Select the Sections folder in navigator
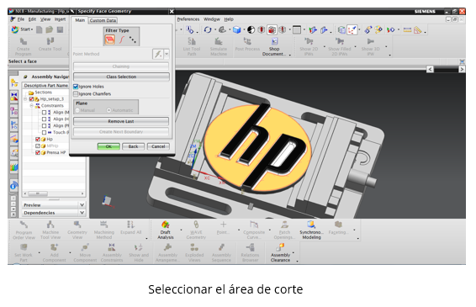This screenshot has height=307, width=476. pyautogui.click(x=40, y=93)
